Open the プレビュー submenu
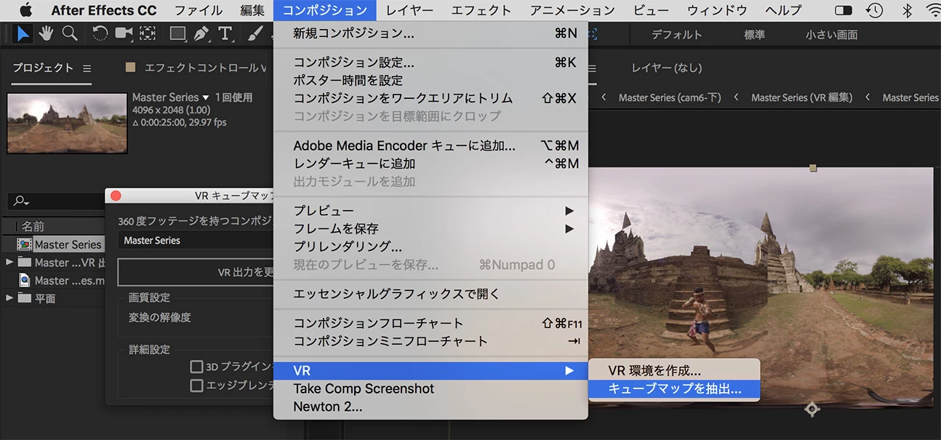This screenshot has height=440, width=941. pos(431,211)
